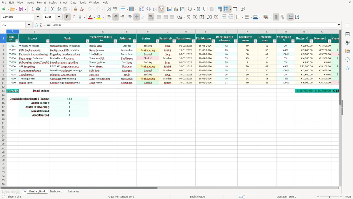Toggle Wrap Text button
353x199 pixels.
[151, 17]
